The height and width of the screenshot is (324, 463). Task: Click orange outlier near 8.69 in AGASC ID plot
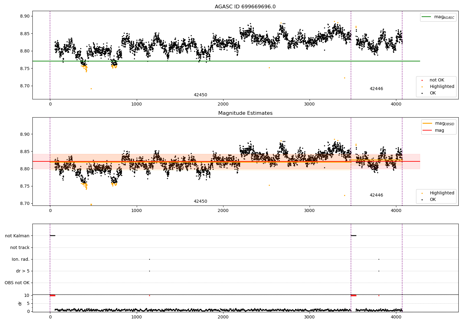coord(91,89)
